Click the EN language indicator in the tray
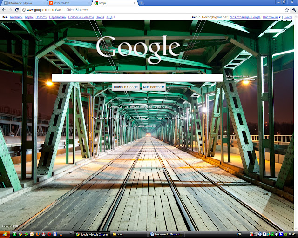The height and width of the screenshot is (238, 298). pos(239,235)
